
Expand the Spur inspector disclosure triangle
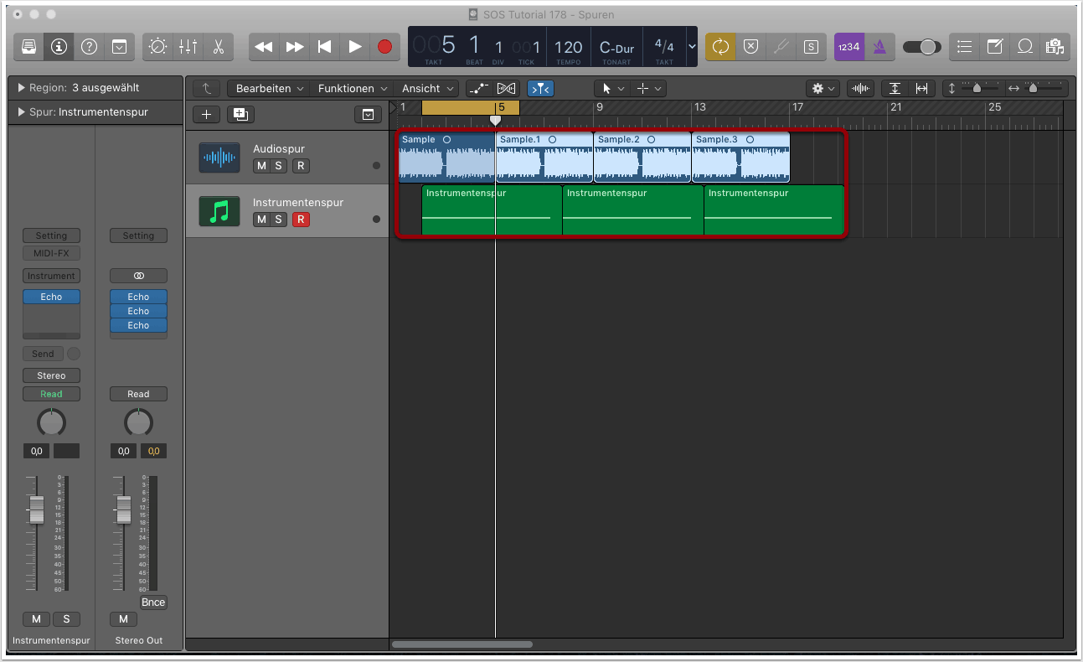21,112
